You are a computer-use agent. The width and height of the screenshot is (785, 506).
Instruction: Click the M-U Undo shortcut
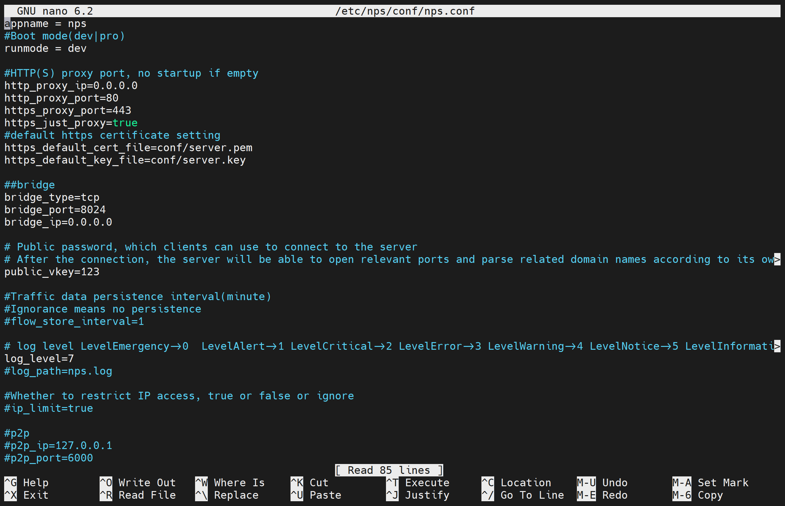coord(602,482)
